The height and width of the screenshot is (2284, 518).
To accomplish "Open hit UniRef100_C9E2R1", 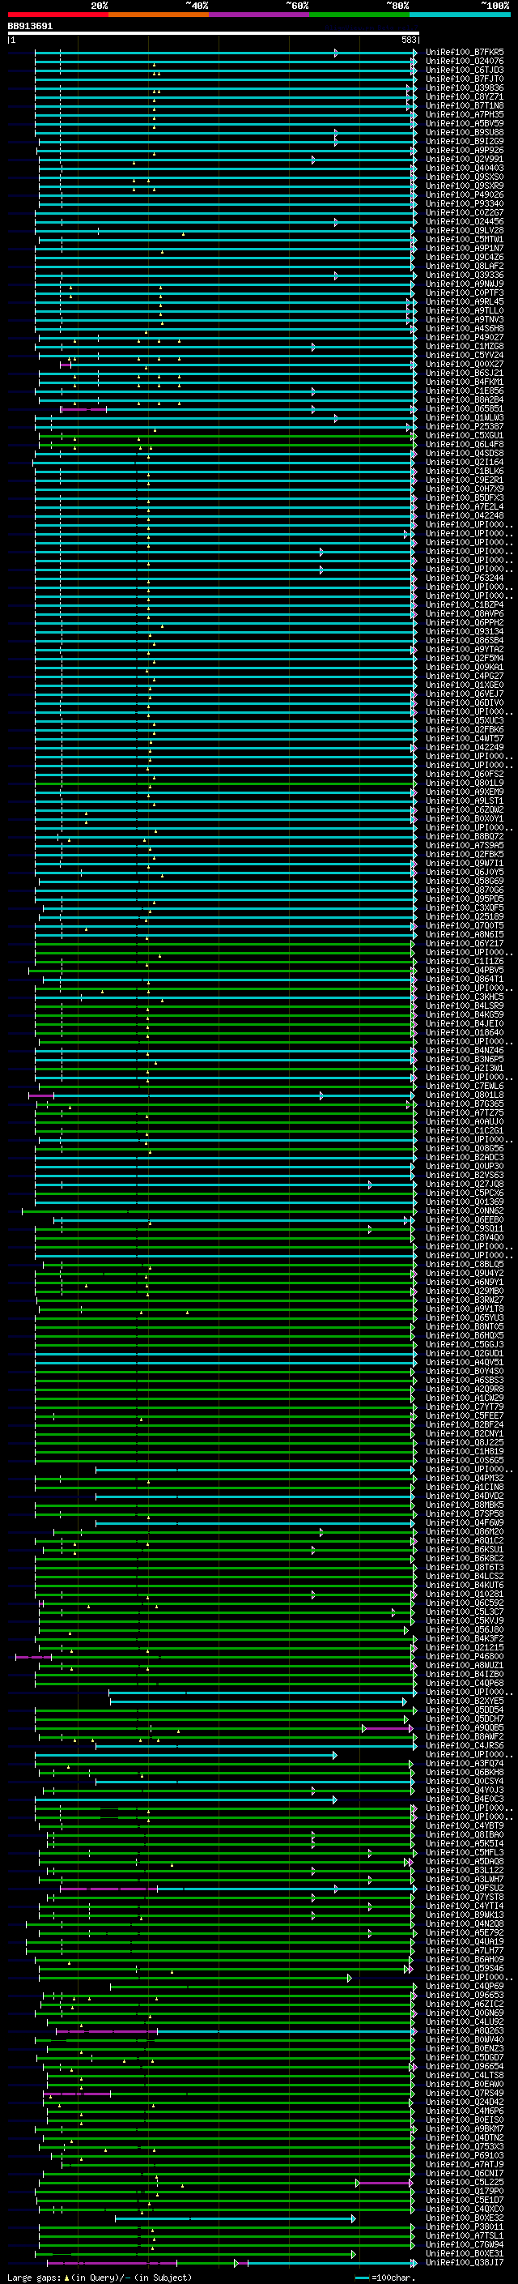I will [x=465, y=480].
